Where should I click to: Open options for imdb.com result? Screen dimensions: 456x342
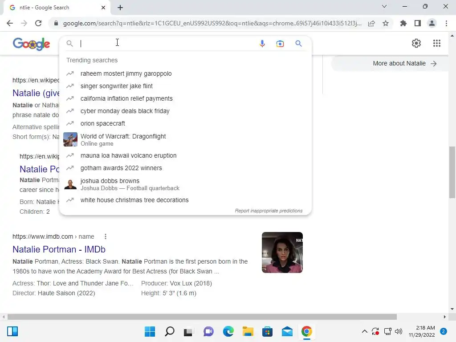[x=105, y=236]
